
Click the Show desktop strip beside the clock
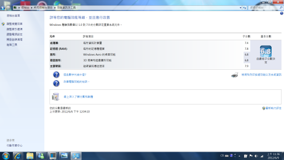pyautogui.click(x=283, y=156)
